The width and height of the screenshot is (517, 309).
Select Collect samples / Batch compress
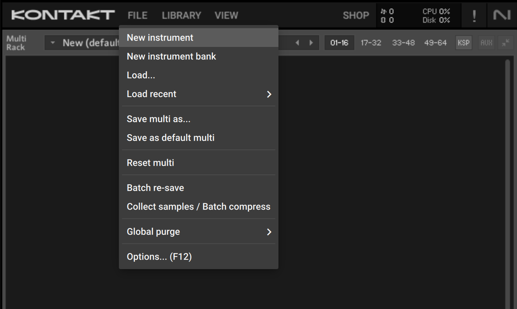pos(199,207)
